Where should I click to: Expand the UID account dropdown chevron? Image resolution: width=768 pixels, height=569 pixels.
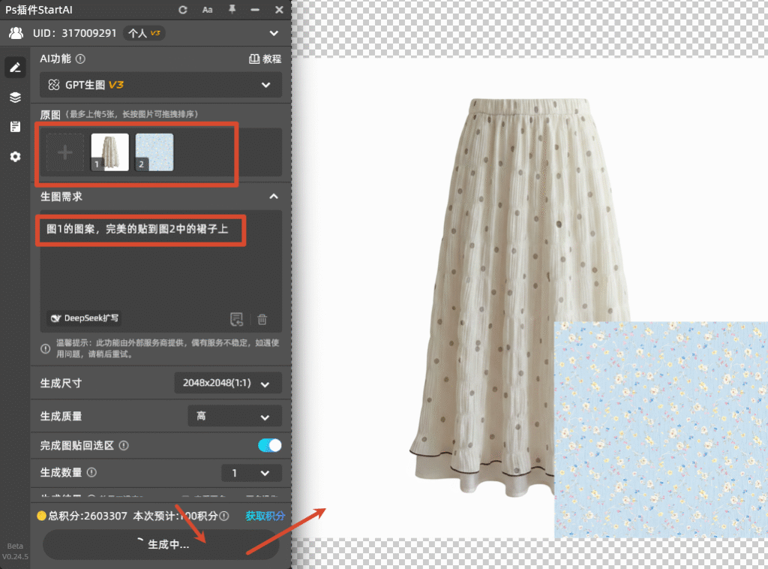pos(274,33)
